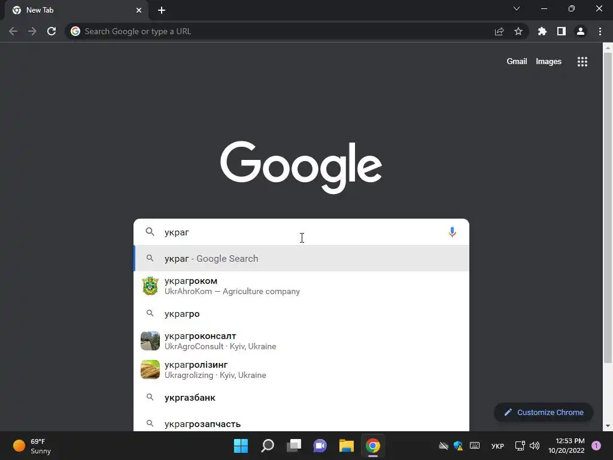
Task: Click the page vertical scrollbar
Action: [x=608, y=207]
